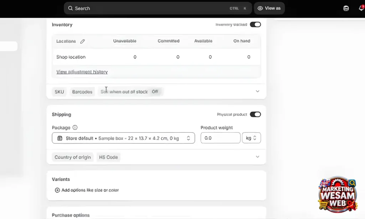Click the Unavailable quantity for Shop location
The width and height of the screenshot is (365, 219).
pyautogui.click(x=135, y=57)
